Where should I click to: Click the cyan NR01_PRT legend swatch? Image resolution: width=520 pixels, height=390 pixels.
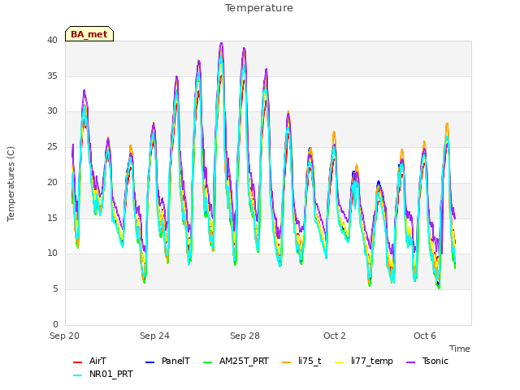[77, 375]
